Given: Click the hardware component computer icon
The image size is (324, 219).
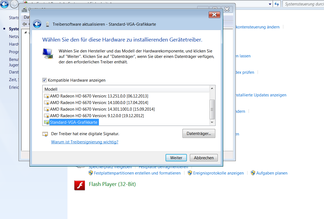Looking at the screenshot, I should [48, 54].
